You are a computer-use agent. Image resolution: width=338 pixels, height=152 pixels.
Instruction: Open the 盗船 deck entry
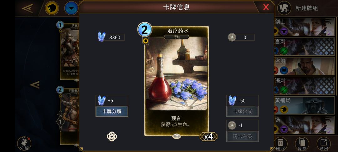tap(305, 66)
